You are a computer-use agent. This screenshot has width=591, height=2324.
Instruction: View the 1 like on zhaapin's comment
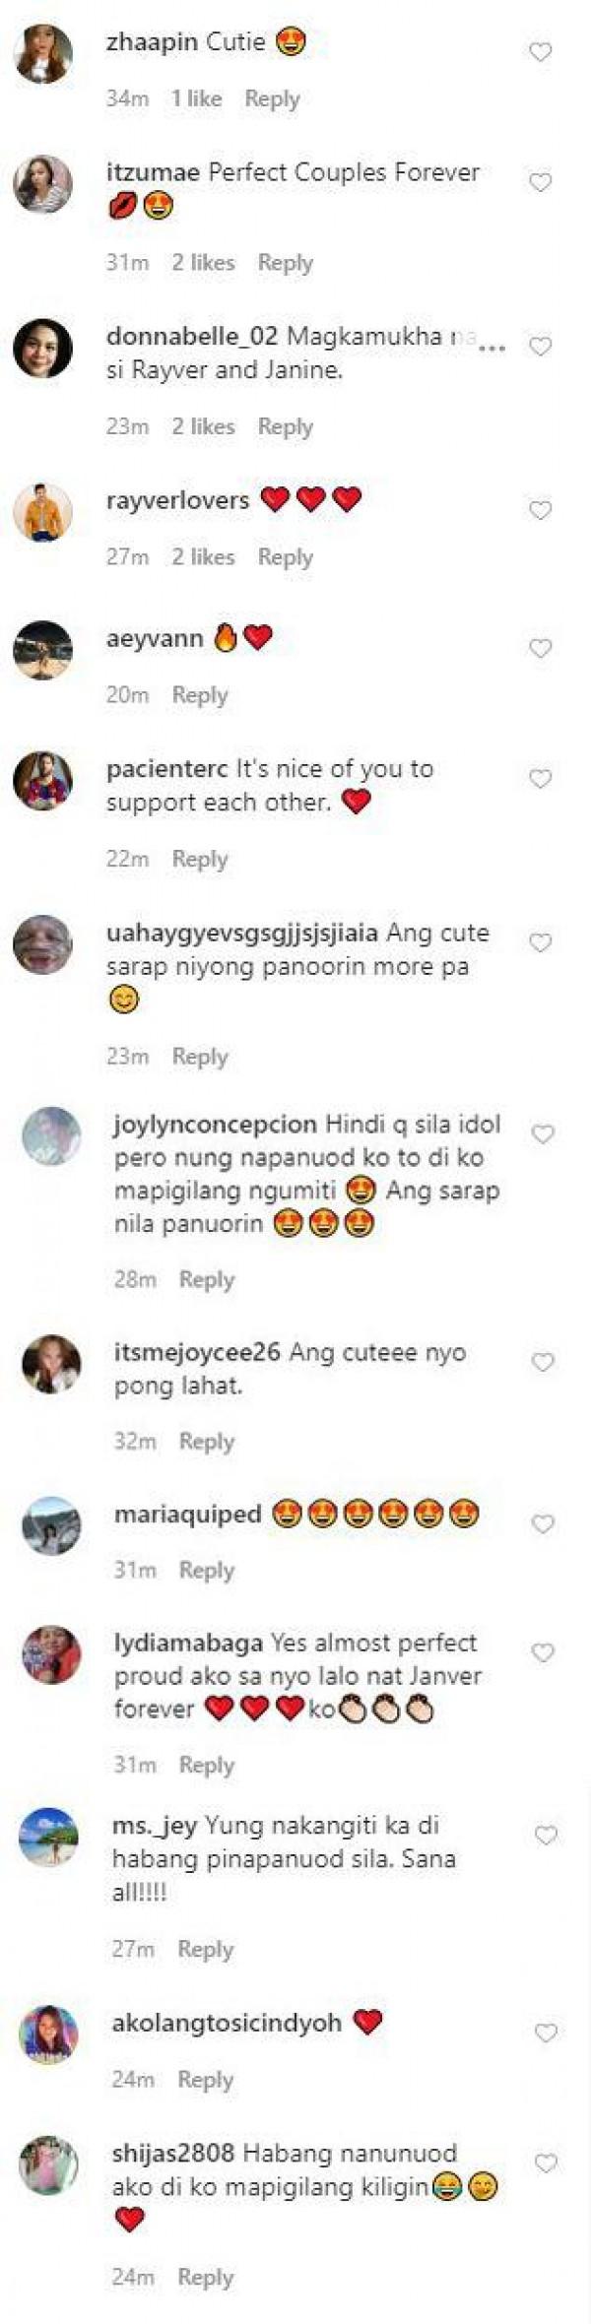click(x=196, y=98)
